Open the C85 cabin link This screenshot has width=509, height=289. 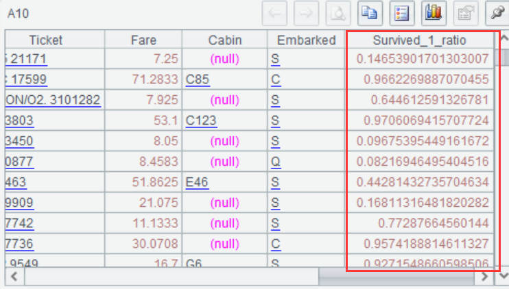click(198, 80)
